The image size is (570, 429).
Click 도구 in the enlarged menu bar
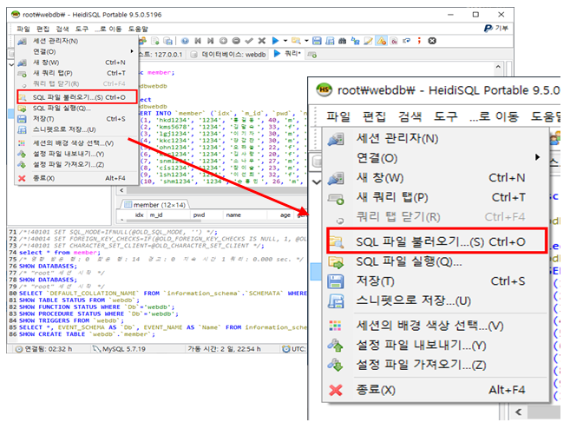[x=446, y=116]
